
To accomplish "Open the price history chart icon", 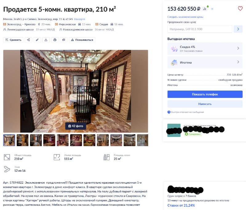I will click(x=205, y=9).
